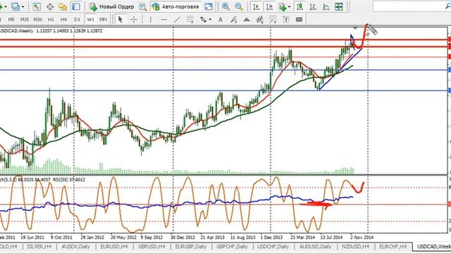Open the AUDUSD,Daily chart tab
451x254 pixels.
[x=316, y=246]
